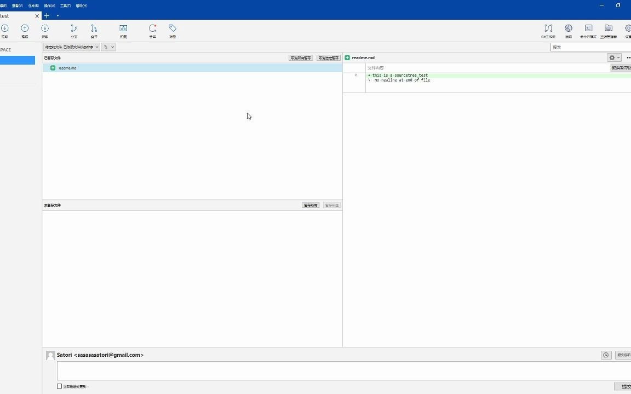Open the Git Flow tool
Image resolution: width=631 pixels, height=394 pixels.
tap(548, 31)
